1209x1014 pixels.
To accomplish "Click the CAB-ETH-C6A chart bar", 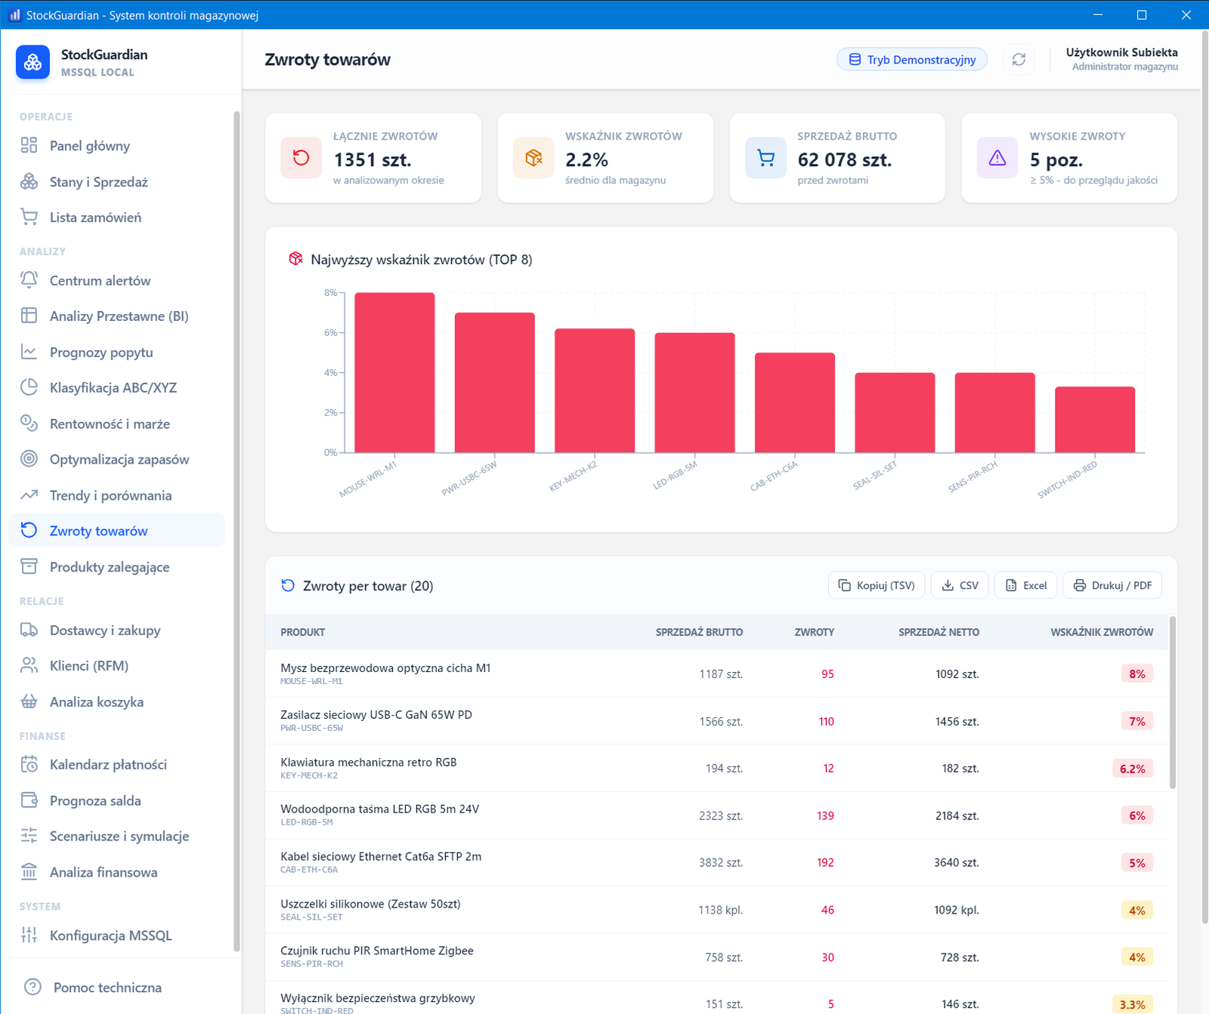I will click(x=795, y=402).
